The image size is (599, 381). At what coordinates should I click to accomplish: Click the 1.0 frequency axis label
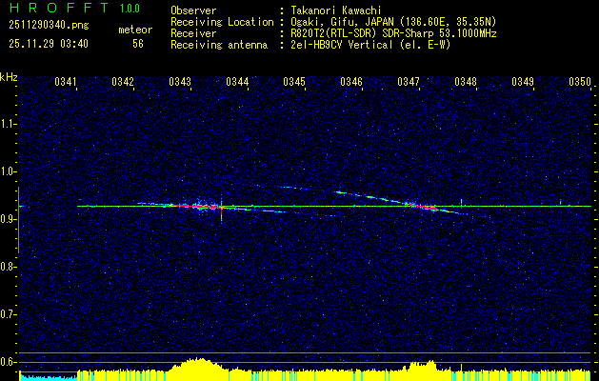[x=9, y=171]
